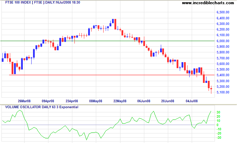Click the 6,100.00 price axis label
The height and width of the screenshot is (144, 237).
(223, 35)
